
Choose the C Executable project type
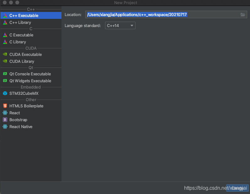pos(31,35)
